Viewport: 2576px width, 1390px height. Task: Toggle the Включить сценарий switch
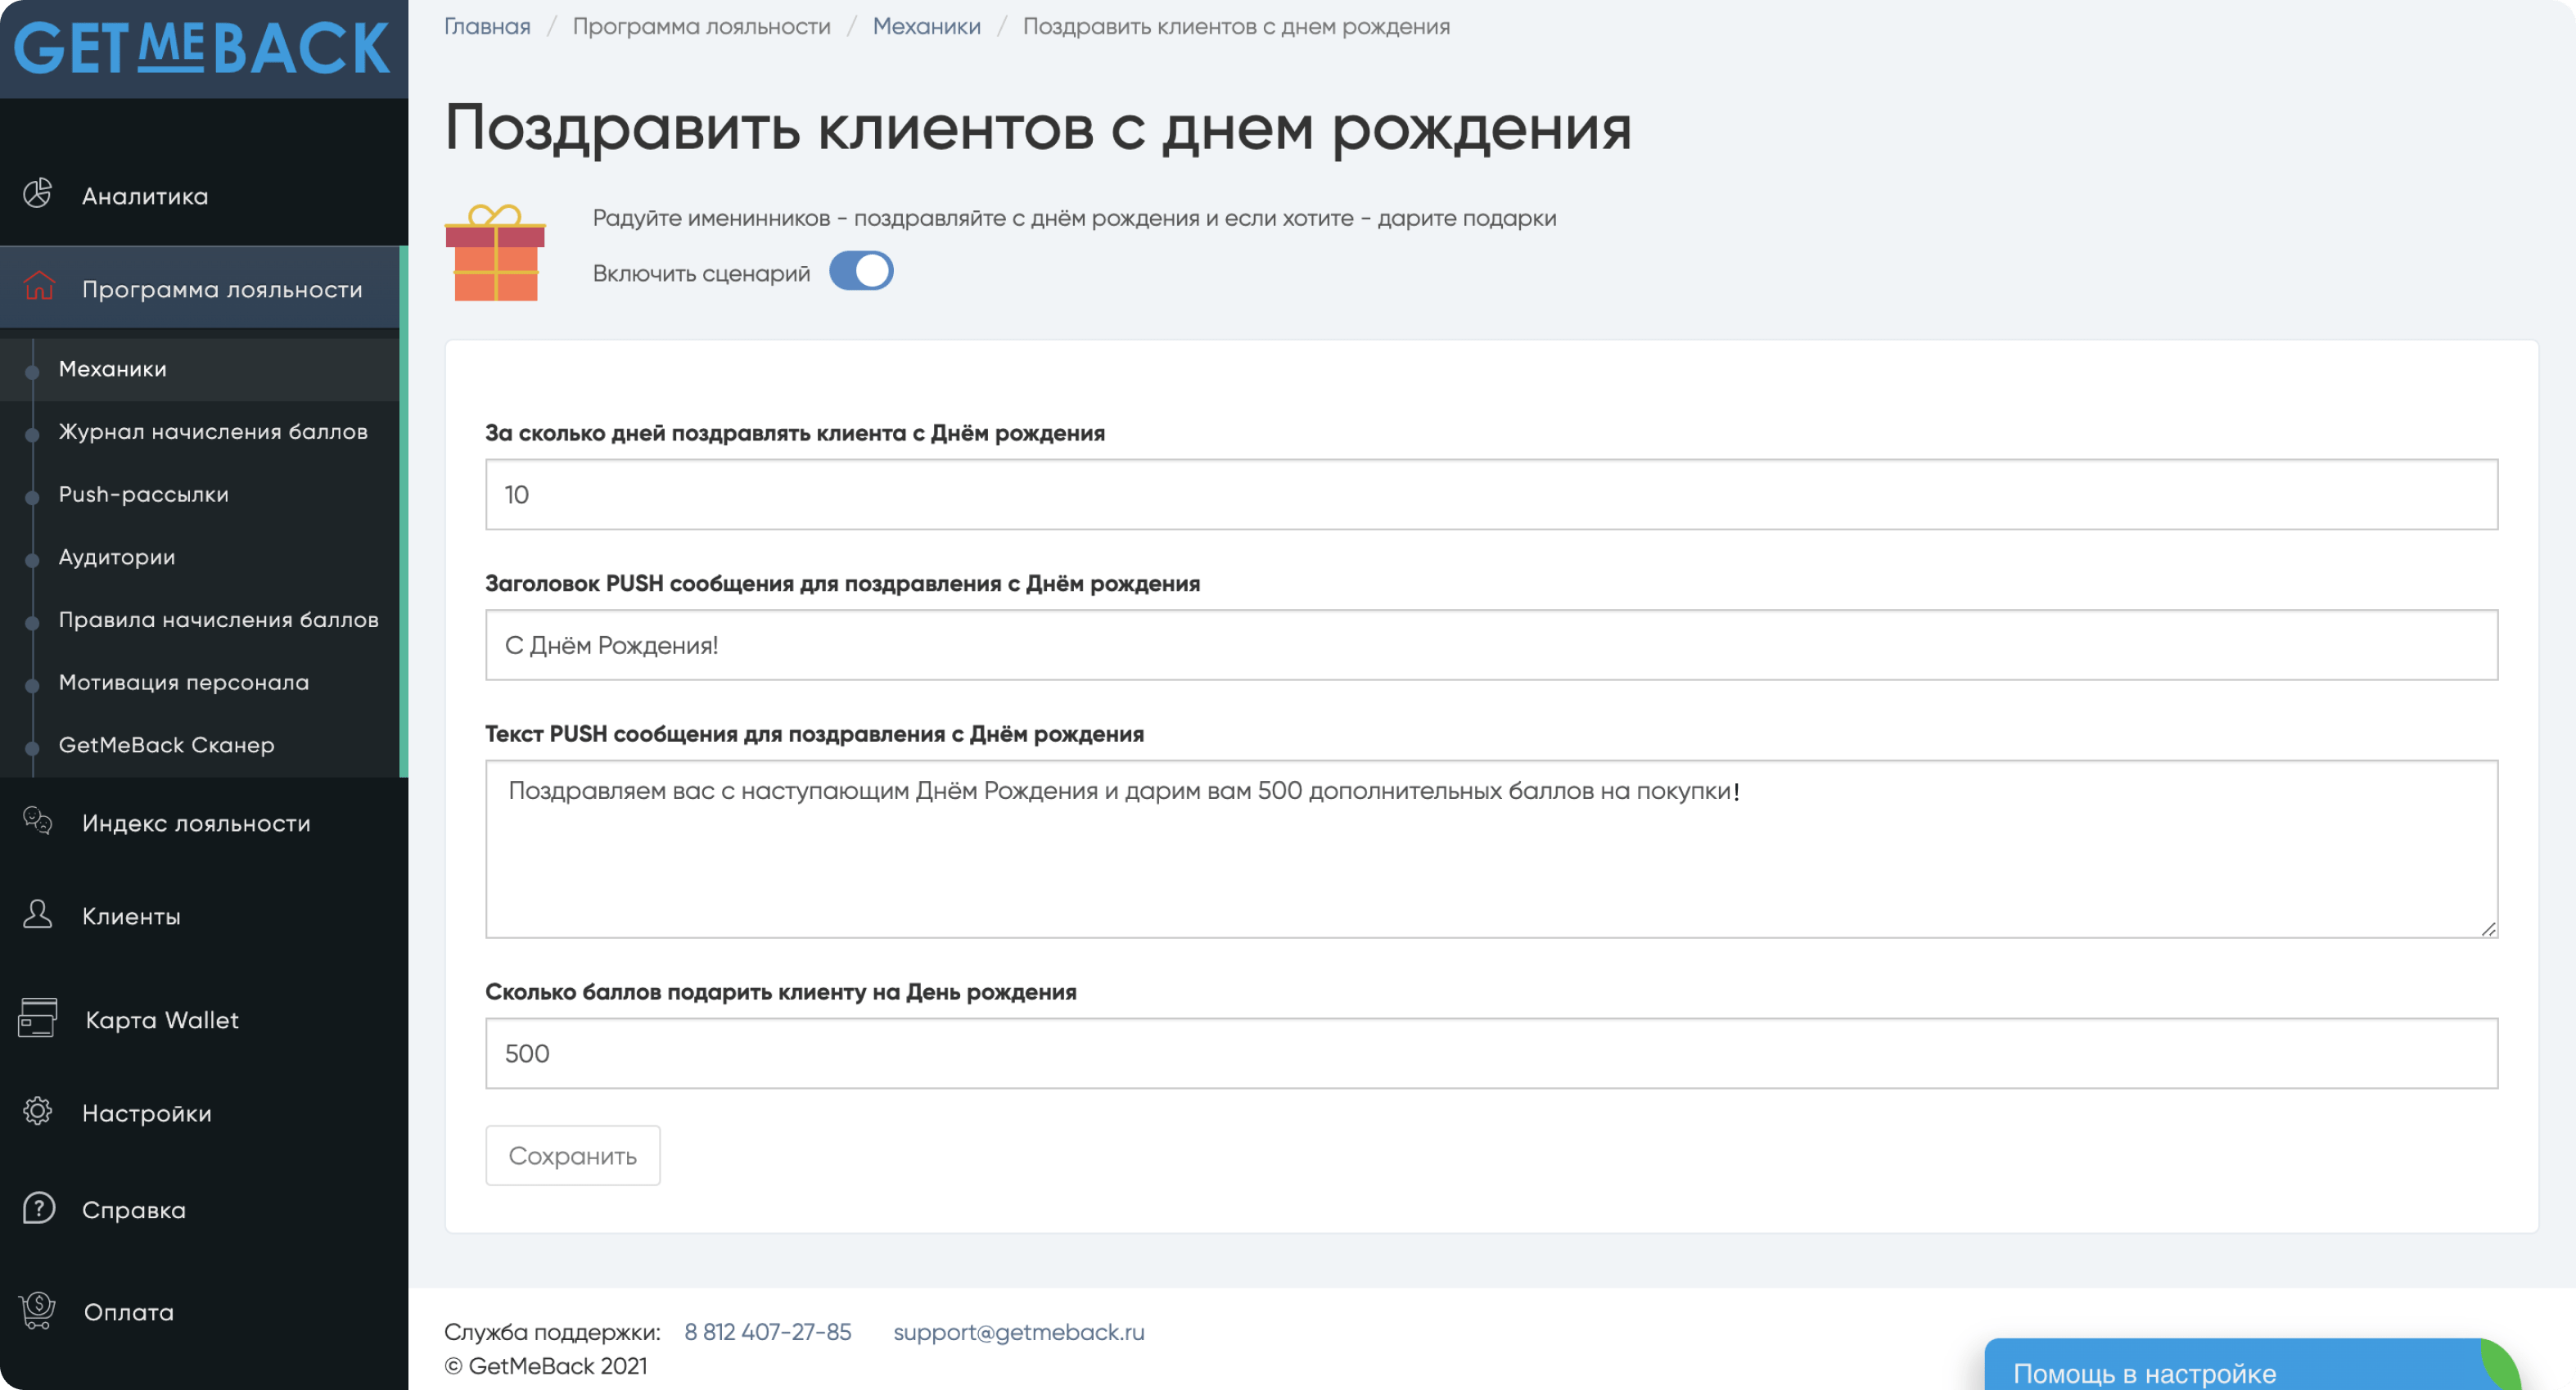[x=861, y=272]
